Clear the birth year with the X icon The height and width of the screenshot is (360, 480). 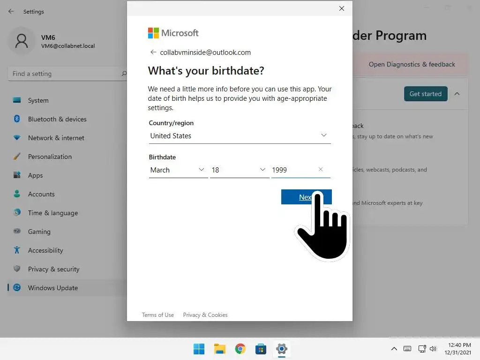[x=321, y=169]
